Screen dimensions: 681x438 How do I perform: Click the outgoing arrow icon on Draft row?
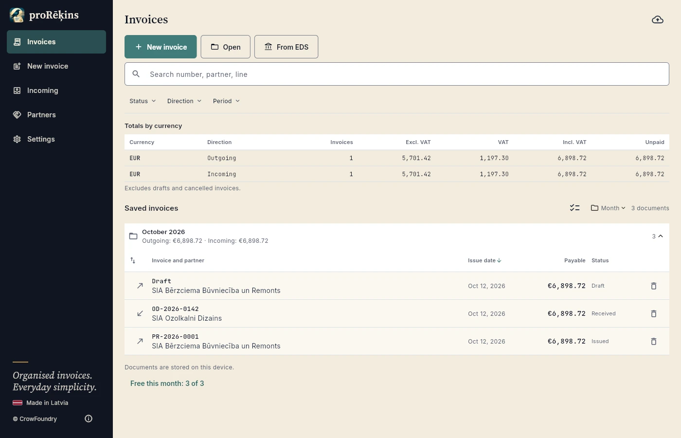point(140,286)
